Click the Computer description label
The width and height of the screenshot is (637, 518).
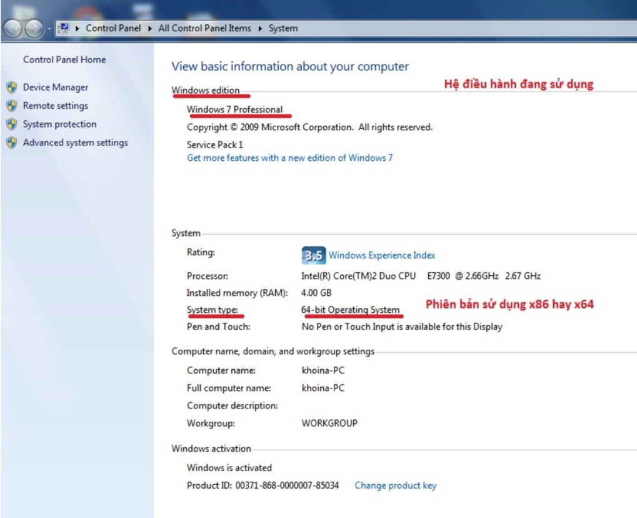(x=233, y=406)
